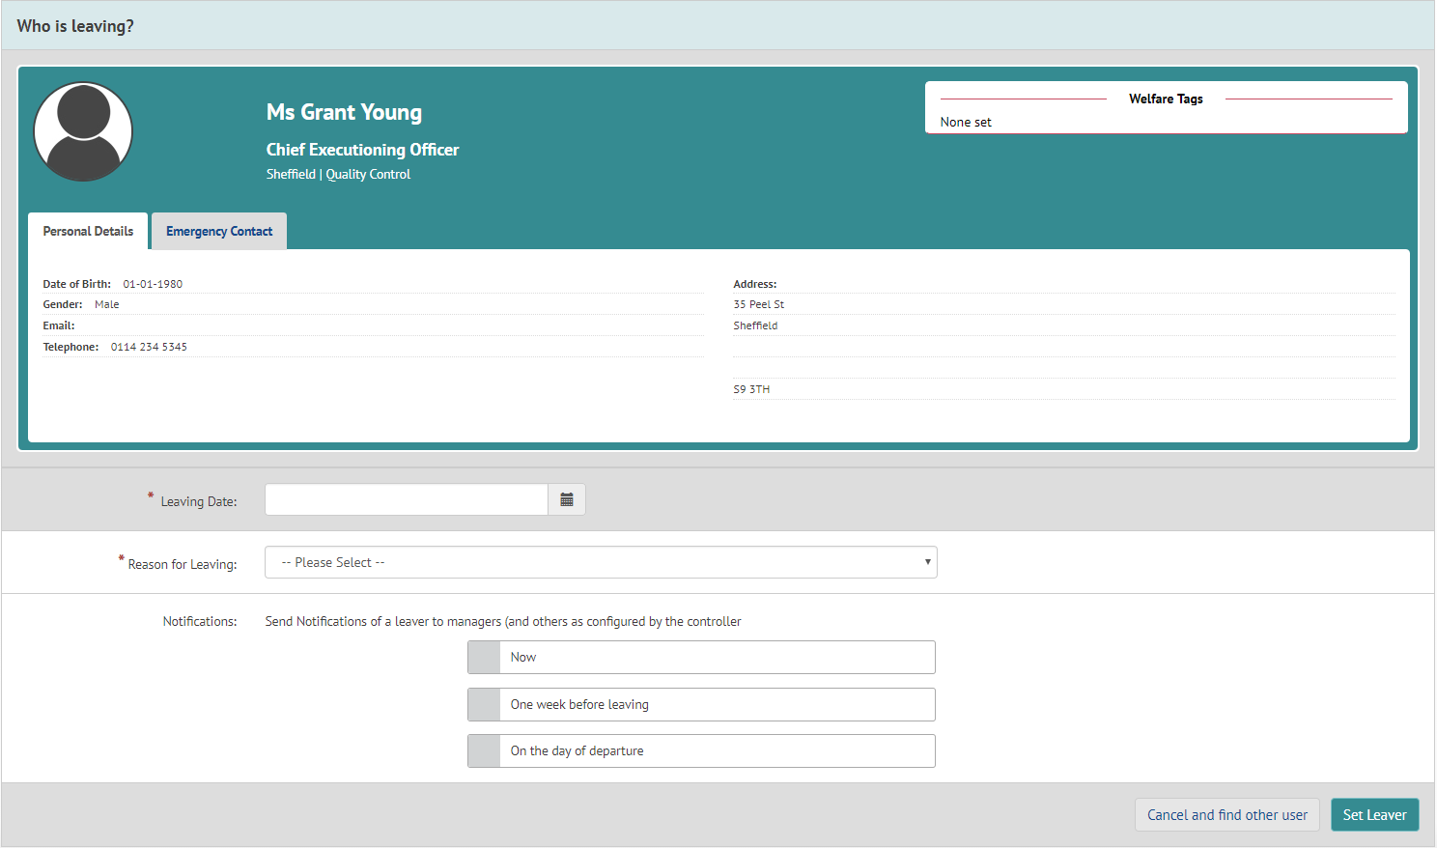Image resolution: width=1437 pixels, height=848 pixels.
Task: Click the Chief Executioning Officer job title
Action: coord(362,150)
